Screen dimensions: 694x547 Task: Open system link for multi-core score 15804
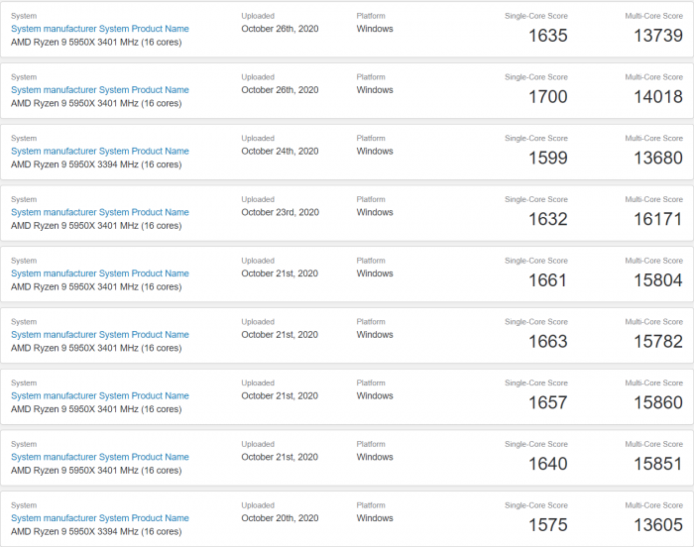(99, 273)
